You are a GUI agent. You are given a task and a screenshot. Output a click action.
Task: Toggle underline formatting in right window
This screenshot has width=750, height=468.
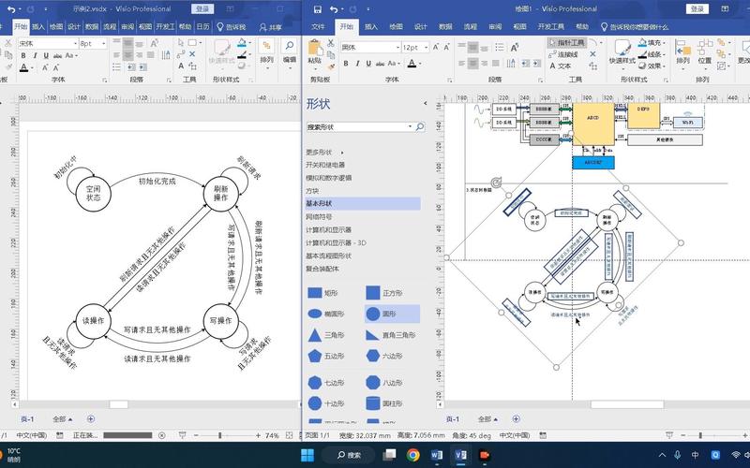point(368,64)
